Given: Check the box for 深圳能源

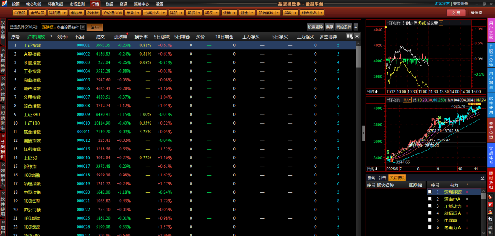Looking at the screenshot, I should point(430,192).
